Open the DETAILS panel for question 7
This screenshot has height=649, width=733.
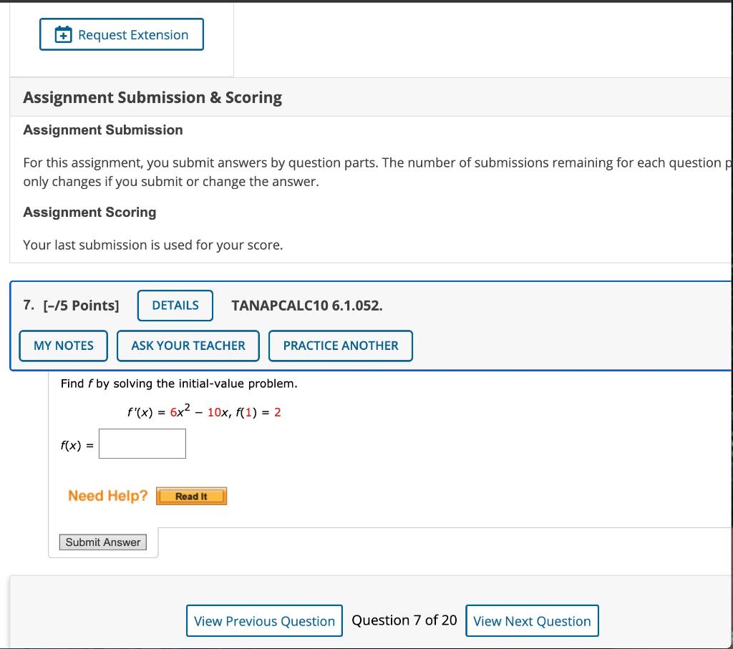175,306
